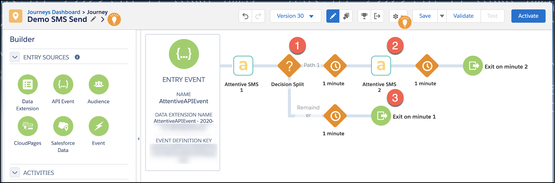Open the wait activity after Path 1
Viewport: 555px width, 183px height.
(335, 66)
